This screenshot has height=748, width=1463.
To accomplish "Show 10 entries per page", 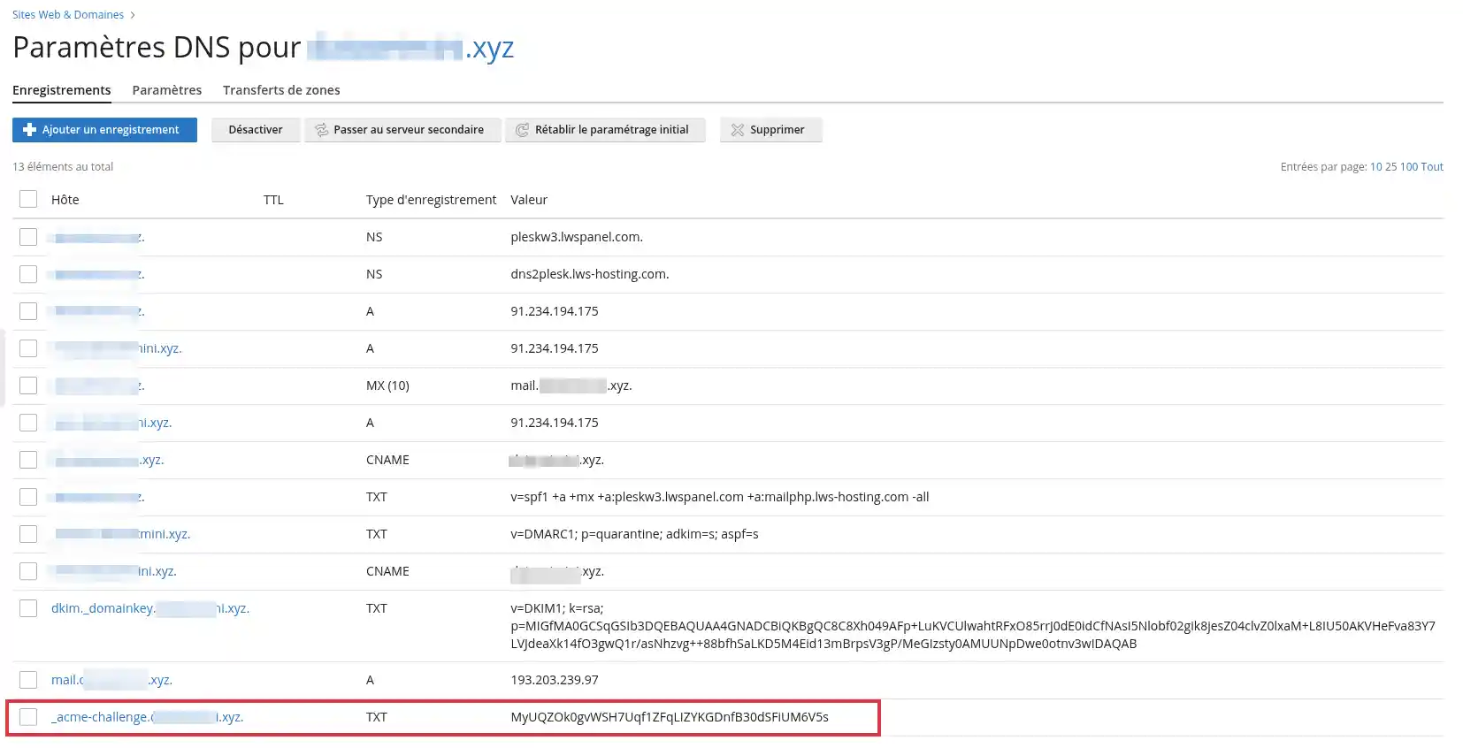I will [1375, 167].
